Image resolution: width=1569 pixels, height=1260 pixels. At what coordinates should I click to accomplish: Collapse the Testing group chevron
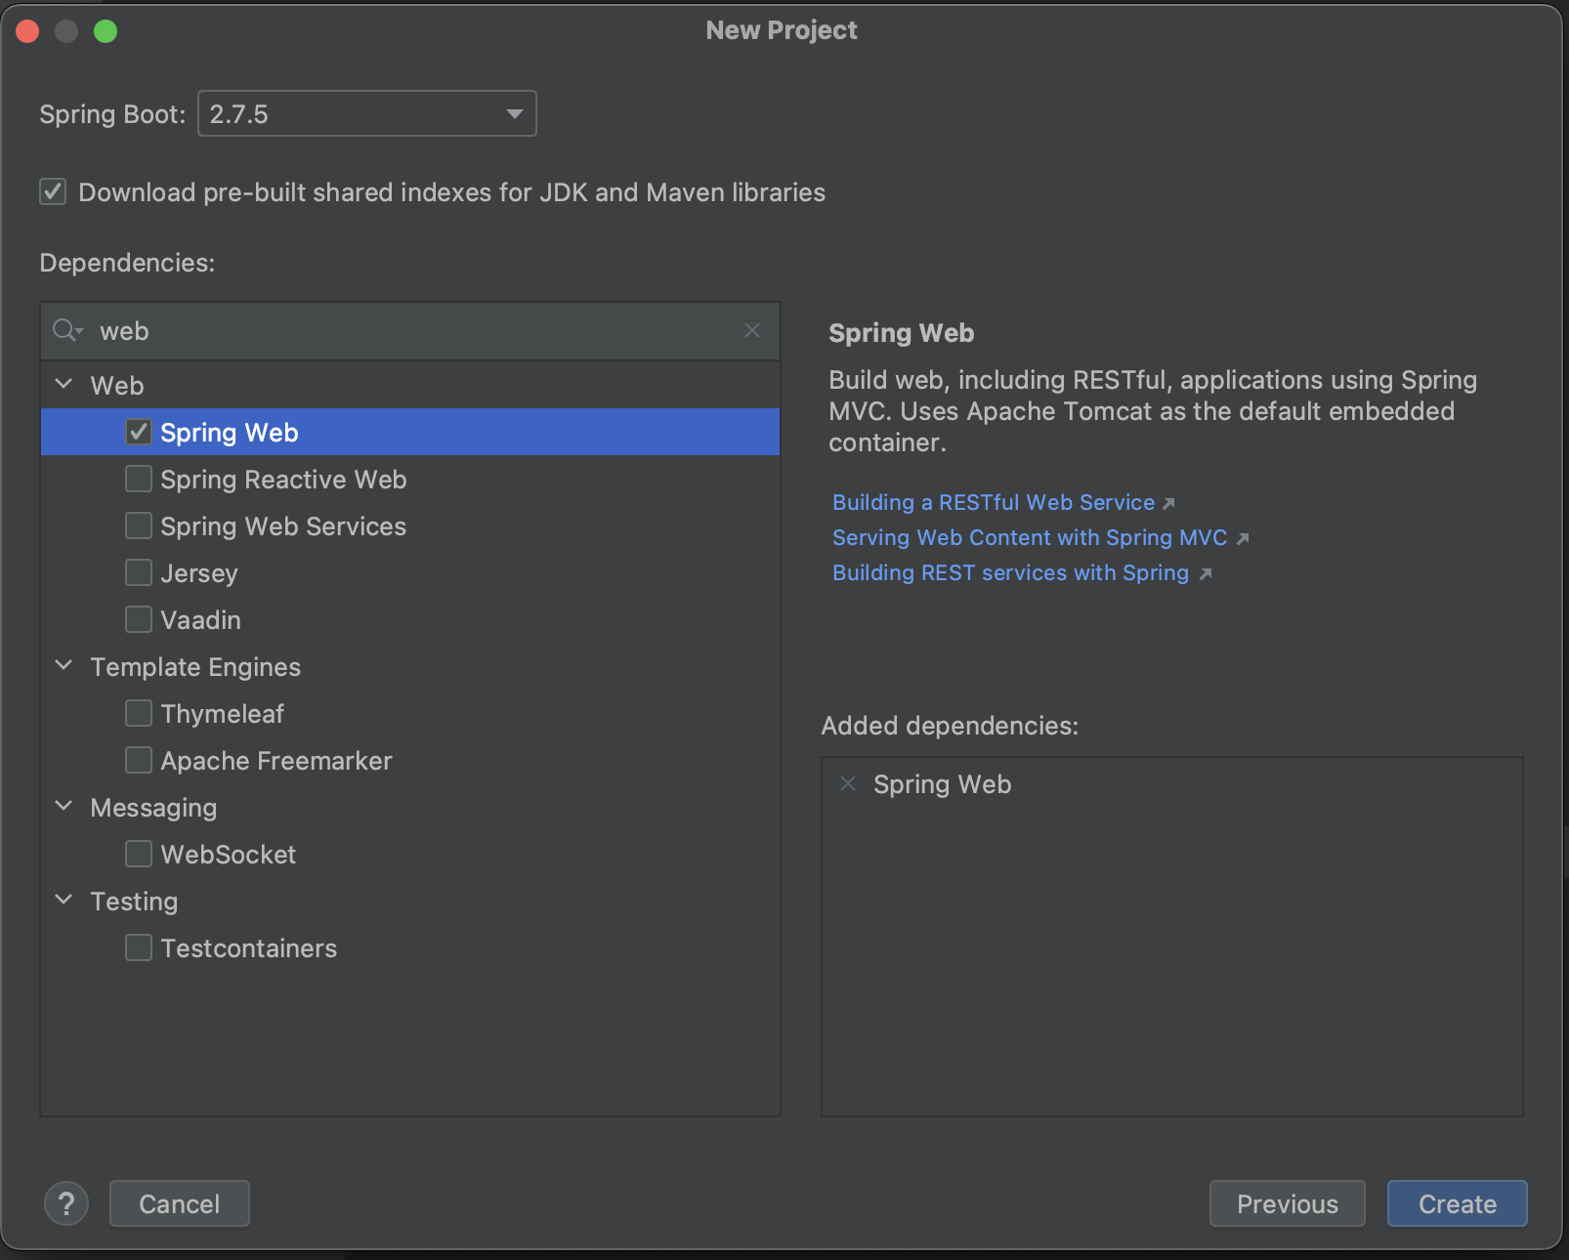(64, 900)
